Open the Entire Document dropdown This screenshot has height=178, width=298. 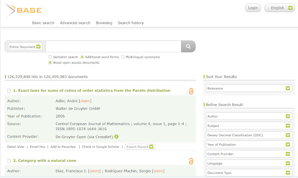click(25, 46)
